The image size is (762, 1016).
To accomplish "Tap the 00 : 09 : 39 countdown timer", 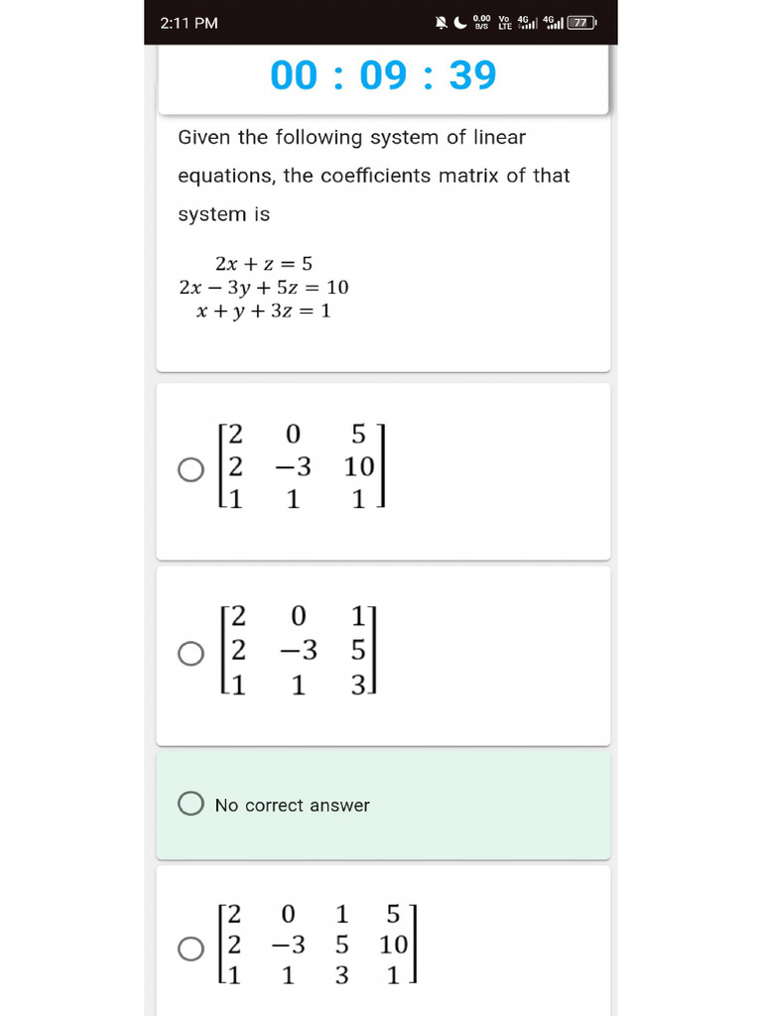I will tap(383, 75).
